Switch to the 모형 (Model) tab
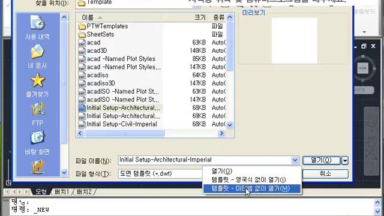The image size is (384, 216). [41, 191]
